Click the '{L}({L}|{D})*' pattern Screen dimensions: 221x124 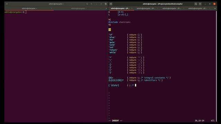coord(116,80)
